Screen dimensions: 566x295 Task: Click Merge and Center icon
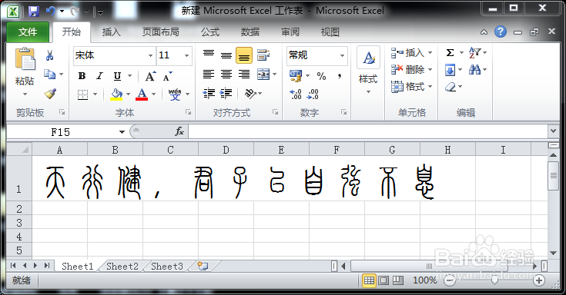263,75
